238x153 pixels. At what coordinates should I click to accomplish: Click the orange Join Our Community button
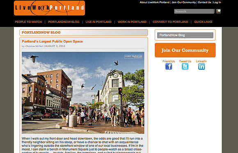tap(185, 50)
